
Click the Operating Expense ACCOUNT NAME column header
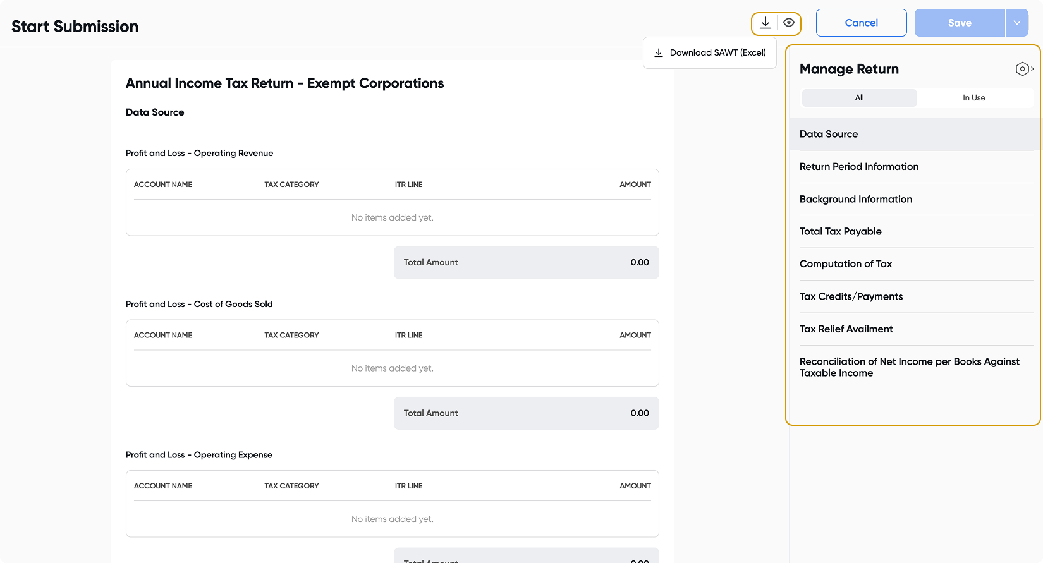(163, 486)
